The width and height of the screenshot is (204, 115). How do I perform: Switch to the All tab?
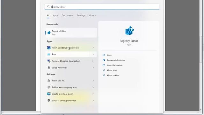[x=48, y=15]
